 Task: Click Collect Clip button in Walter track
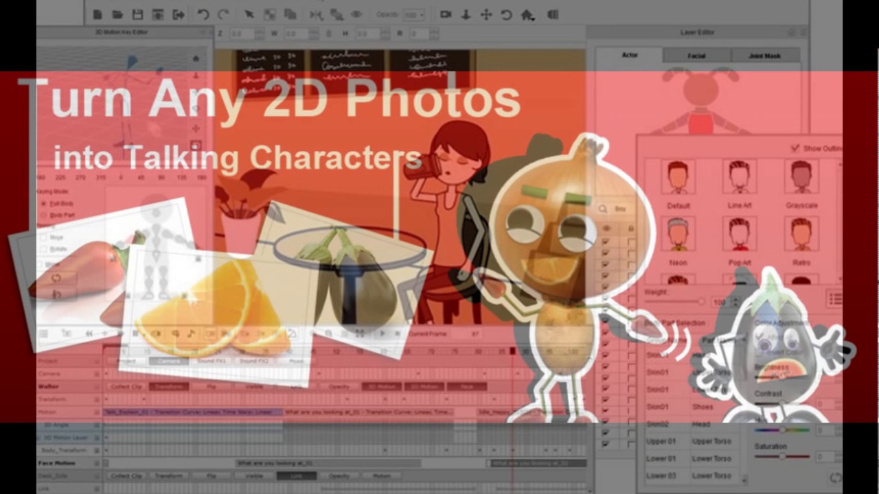click(x=126, y=386)
